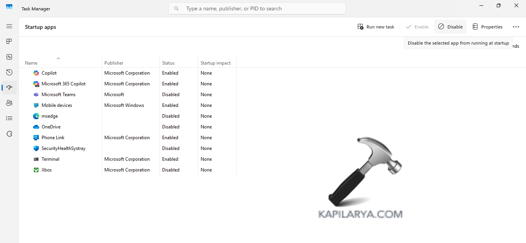Click the Run new task button
The height and width of the screenshot is (243, 526).
[x=376, y=27]
